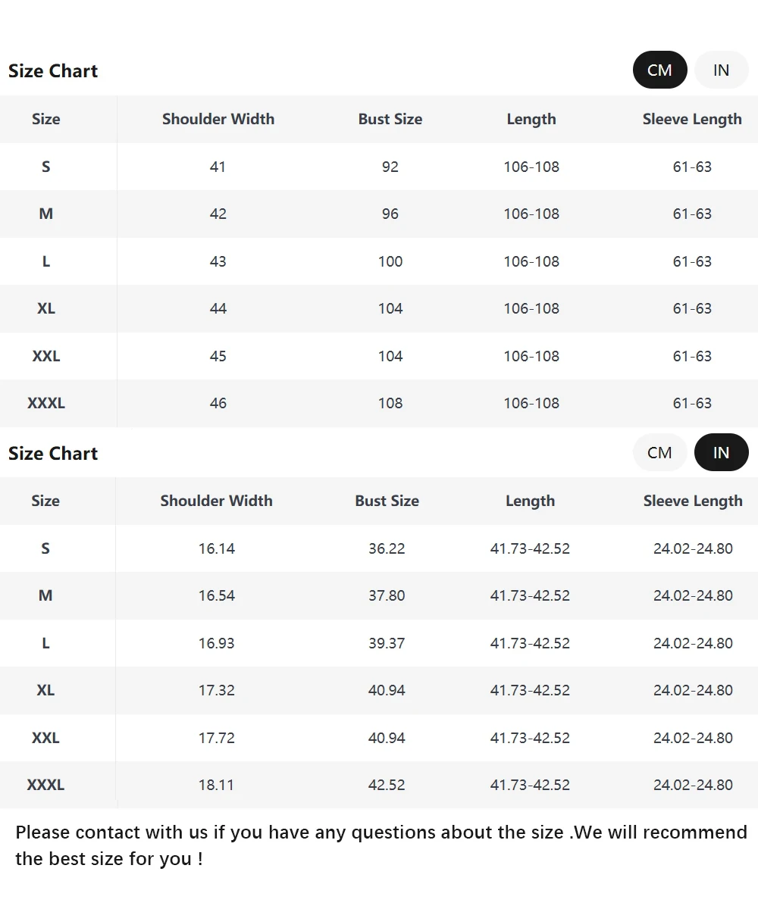Click the XL row label in the centimeter chart

pos(46,308)
